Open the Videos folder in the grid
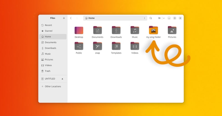The height and width of the screenshot is (116, 222). tap(135, 46)
